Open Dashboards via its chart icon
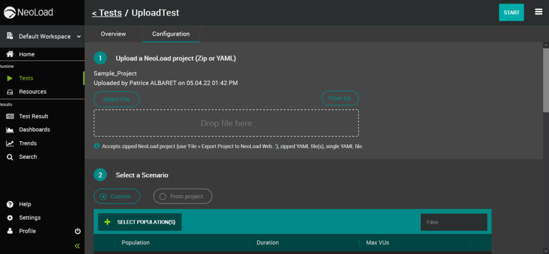This screenshot has height=254, width=549. point(9,130)
